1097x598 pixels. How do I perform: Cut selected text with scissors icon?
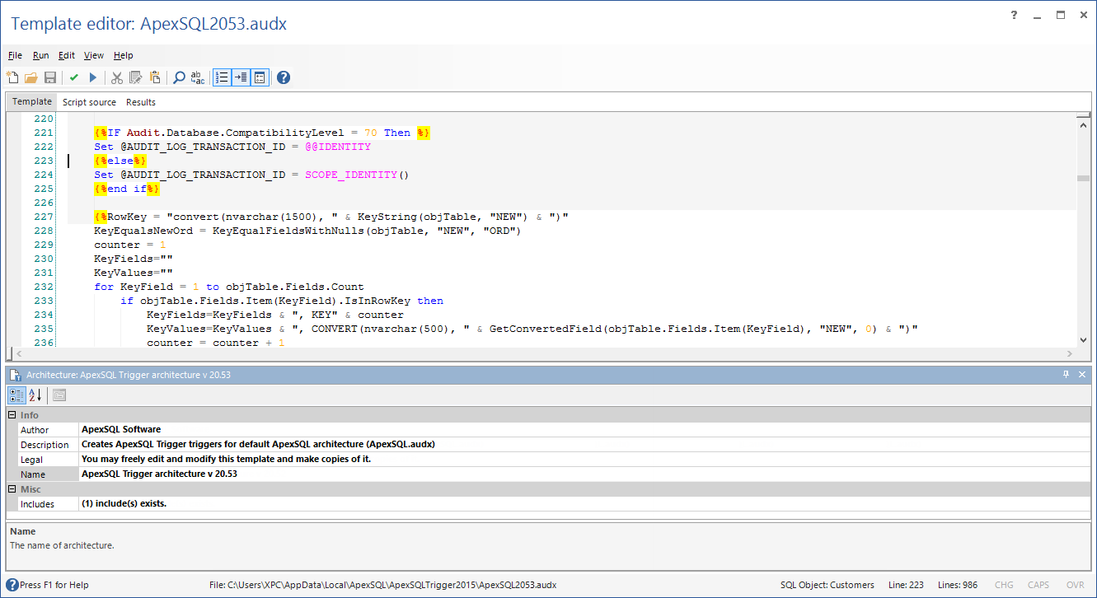coord(117,77)
